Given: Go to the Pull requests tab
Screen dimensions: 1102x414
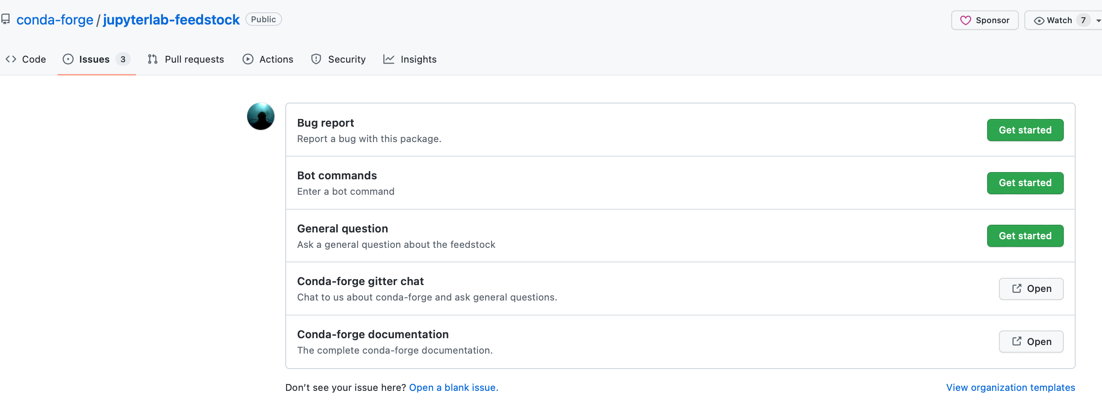Looking at the screenshot, I should (186, 59).
